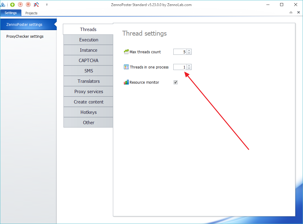Minimize the ZennoPoster window
Screen dimensions: 303x224
pos(268,5)
